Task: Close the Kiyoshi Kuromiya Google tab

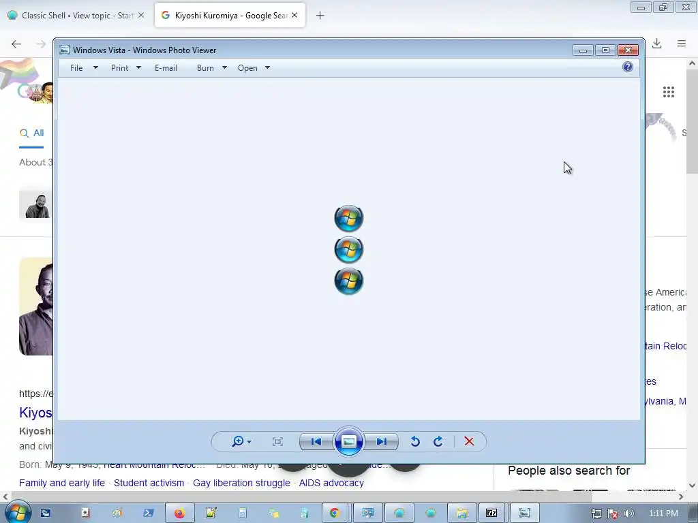Action: pos(294,15)
